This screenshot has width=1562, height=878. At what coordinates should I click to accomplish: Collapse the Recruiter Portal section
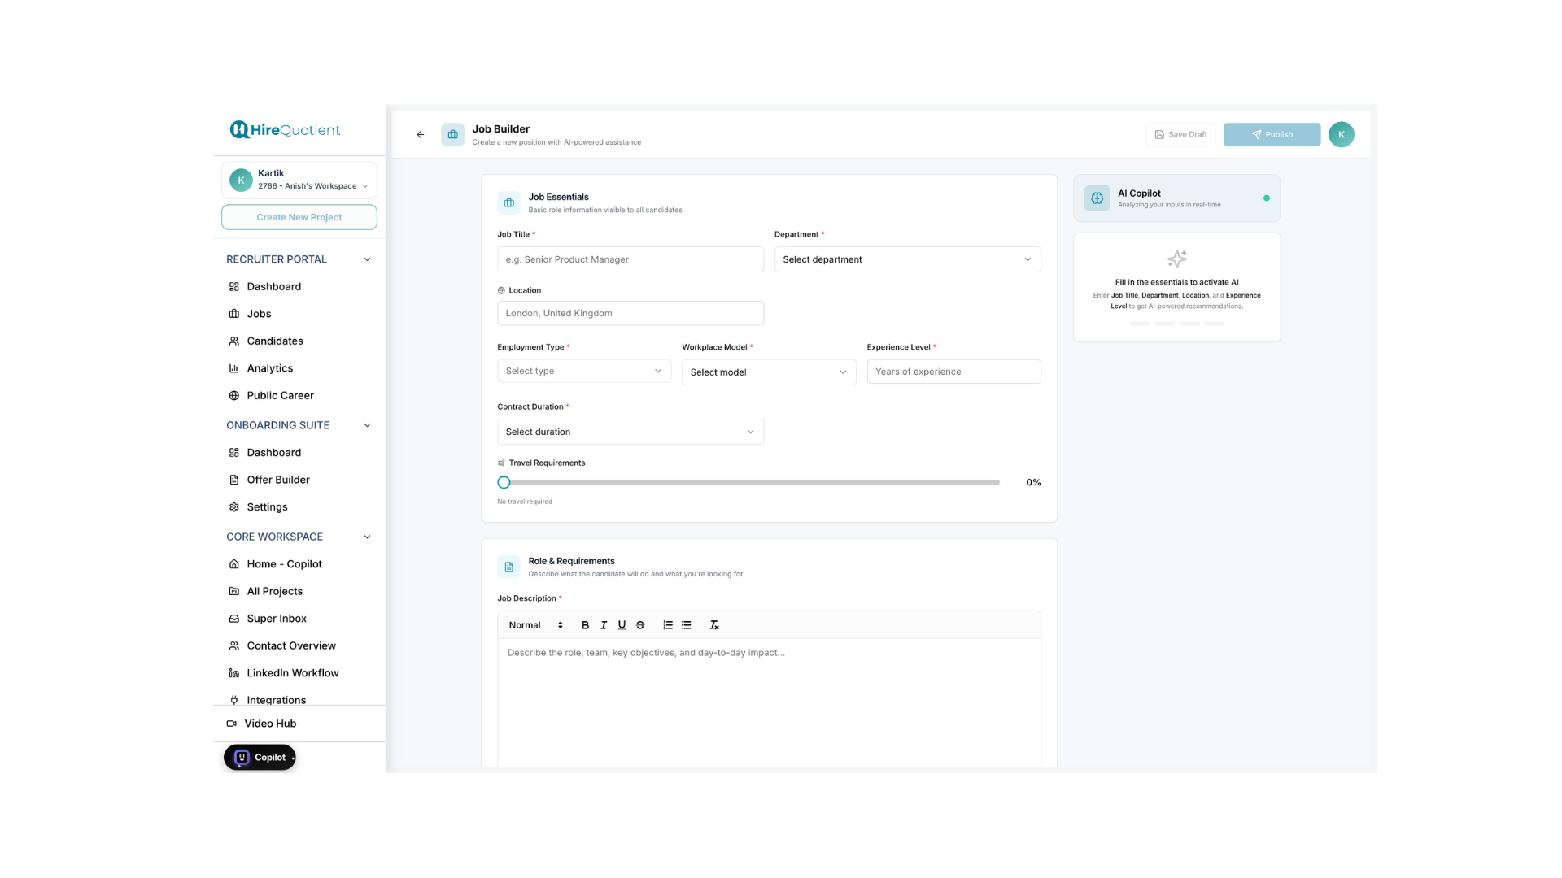pyautogui.click(x=367, y=259)
